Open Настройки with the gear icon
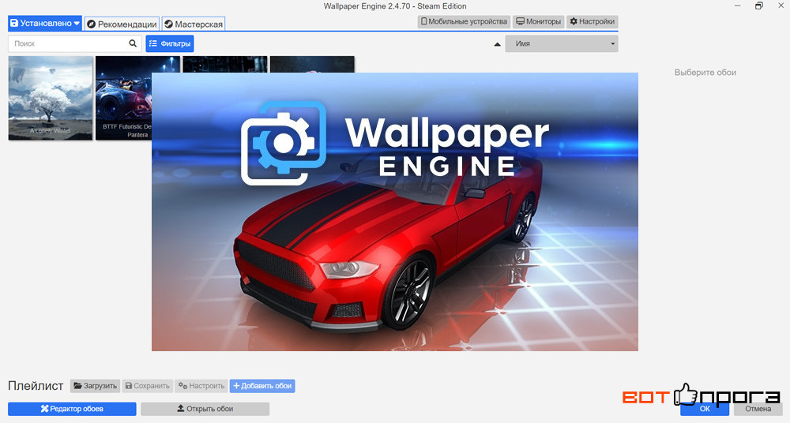Screen dimensions: 790x423 pyautogui.click(x=592, y=21)
